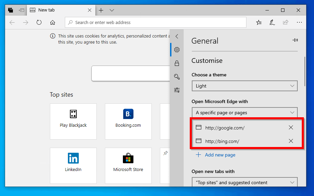Viewport: 314px width, 196px height.
Task: Expand the Open new tabs with dropdown
Action: (x=244, y=182)
